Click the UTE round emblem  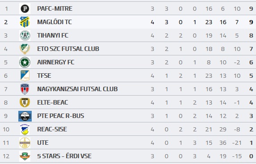25,143
